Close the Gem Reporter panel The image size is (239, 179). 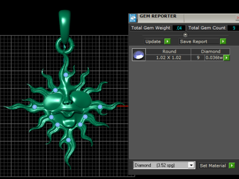[238, 18]
